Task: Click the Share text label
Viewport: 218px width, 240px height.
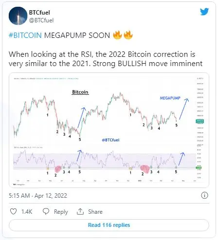Action: 95,212
